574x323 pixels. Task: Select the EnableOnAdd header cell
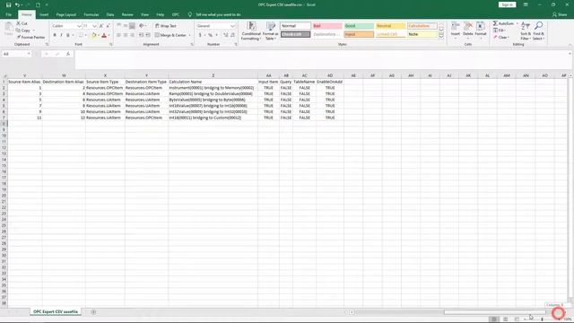click(x=329, y=82)
